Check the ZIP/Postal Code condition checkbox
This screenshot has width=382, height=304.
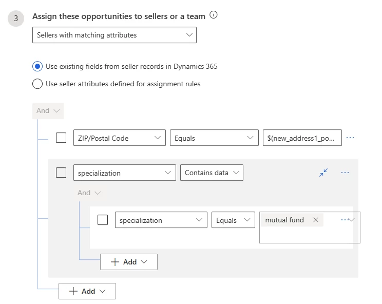click(61, 138)
